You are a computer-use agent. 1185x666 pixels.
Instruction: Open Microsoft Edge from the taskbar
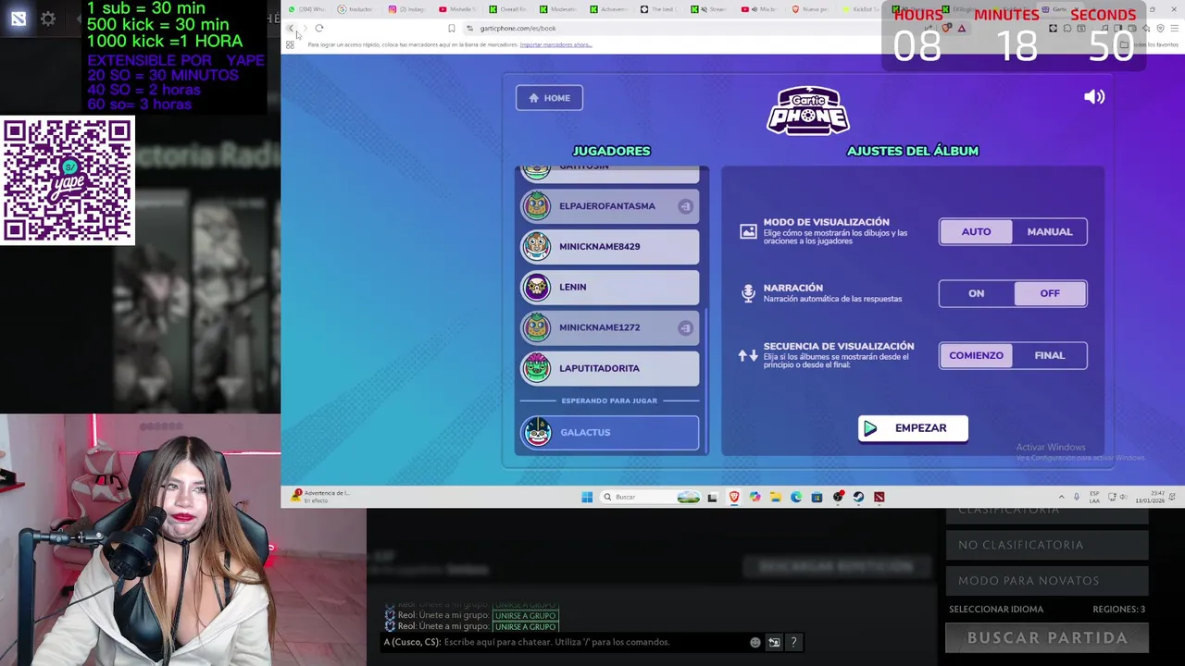[796, 498]
